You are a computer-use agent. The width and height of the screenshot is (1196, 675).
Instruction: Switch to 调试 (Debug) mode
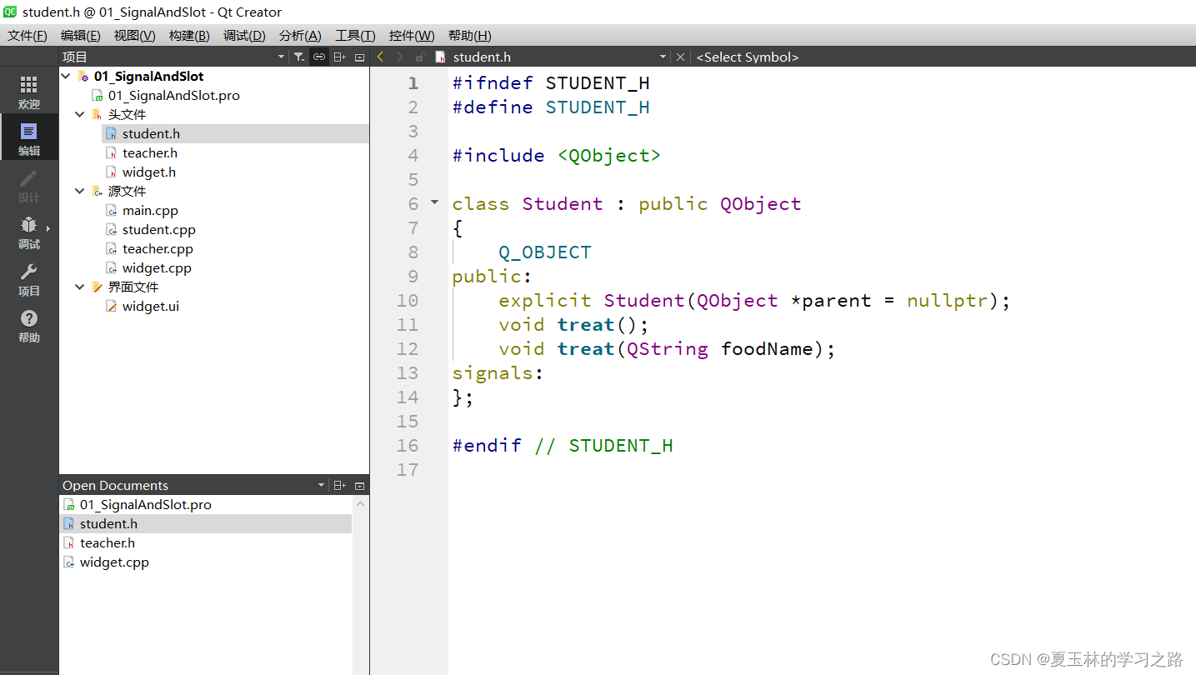click(29, 231)
